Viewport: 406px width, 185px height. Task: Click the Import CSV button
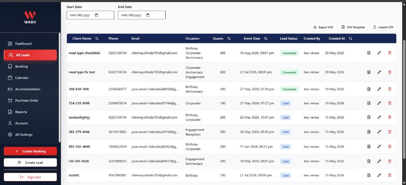383,27
